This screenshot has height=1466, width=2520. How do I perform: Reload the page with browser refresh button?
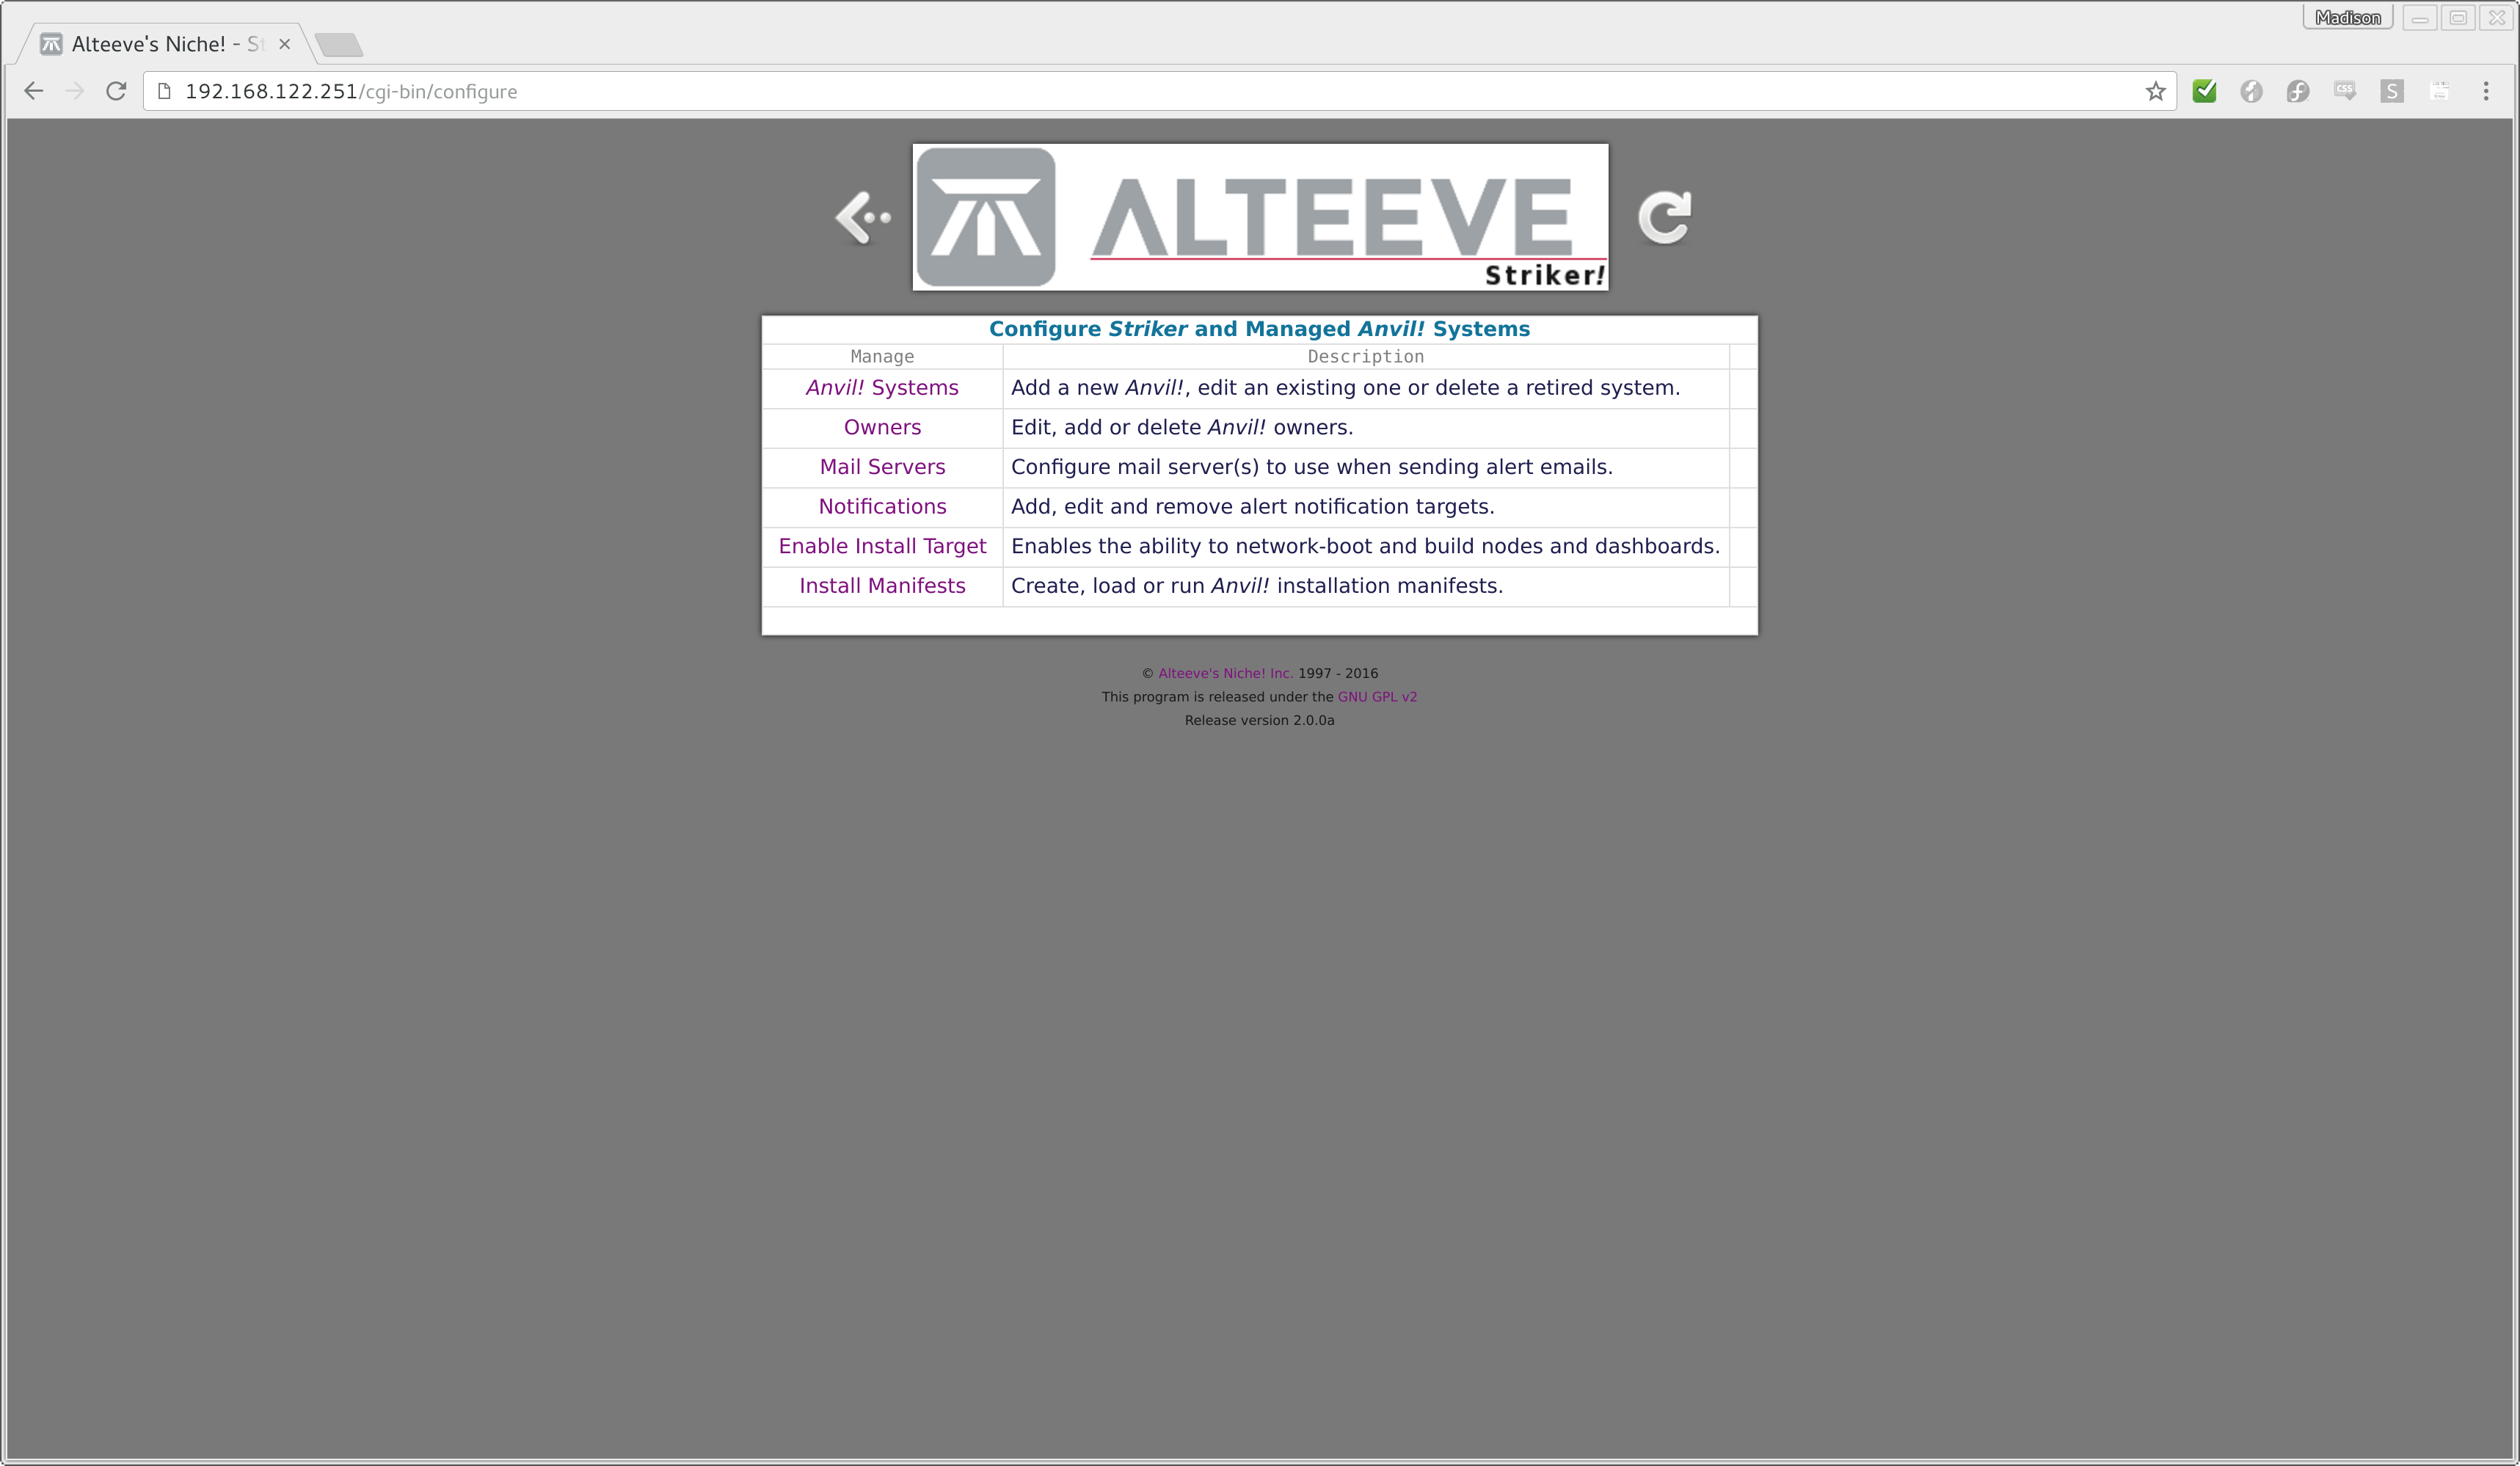tap(116, 91)
